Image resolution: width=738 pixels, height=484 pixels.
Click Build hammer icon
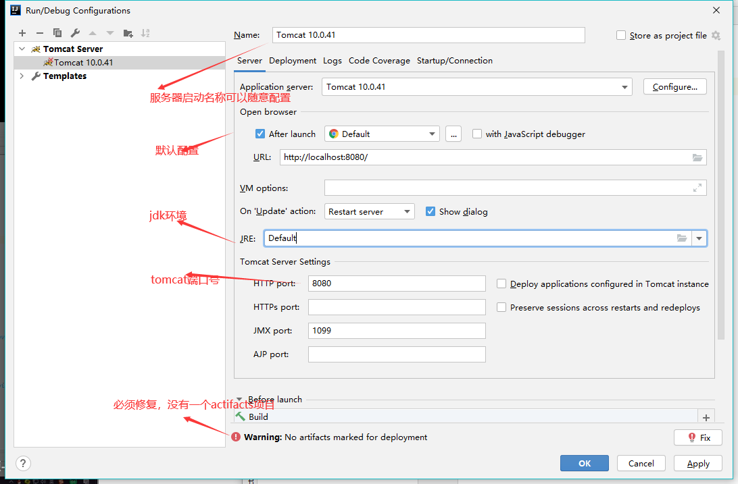241,416
